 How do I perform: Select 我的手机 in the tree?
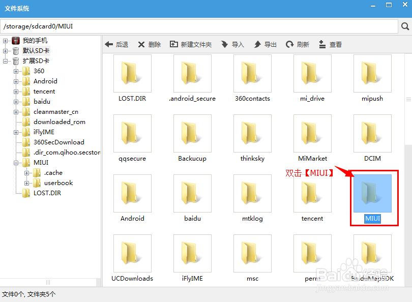tap(35, 41)
